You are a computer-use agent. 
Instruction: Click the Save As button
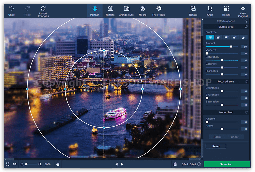click(x=227, y=164)
